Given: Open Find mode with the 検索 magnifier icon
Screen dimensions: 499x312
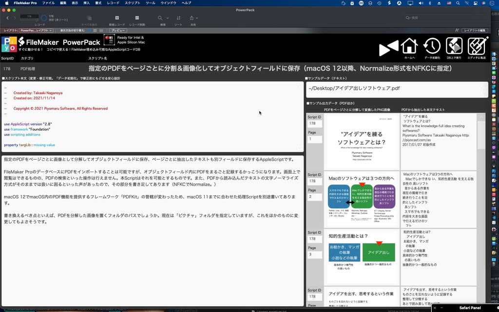Looking at the screenshot, I should pos(160,18).
